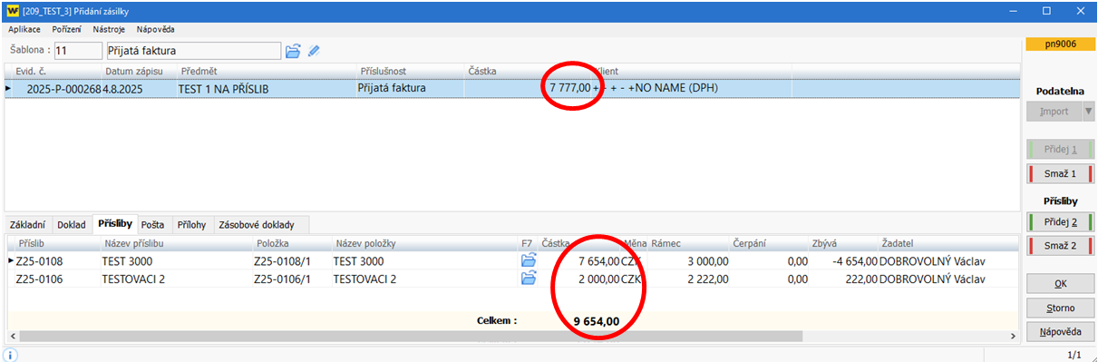Switch to the Základní tab

(28, 224)
